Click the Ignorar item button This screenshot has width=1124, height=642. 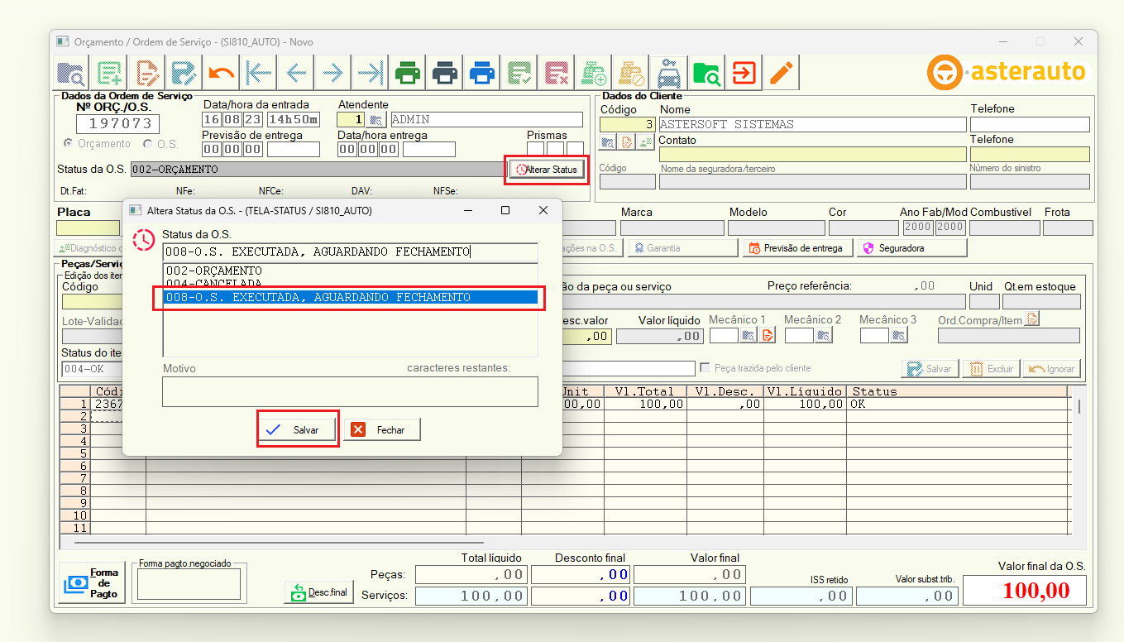point(1051,369)
